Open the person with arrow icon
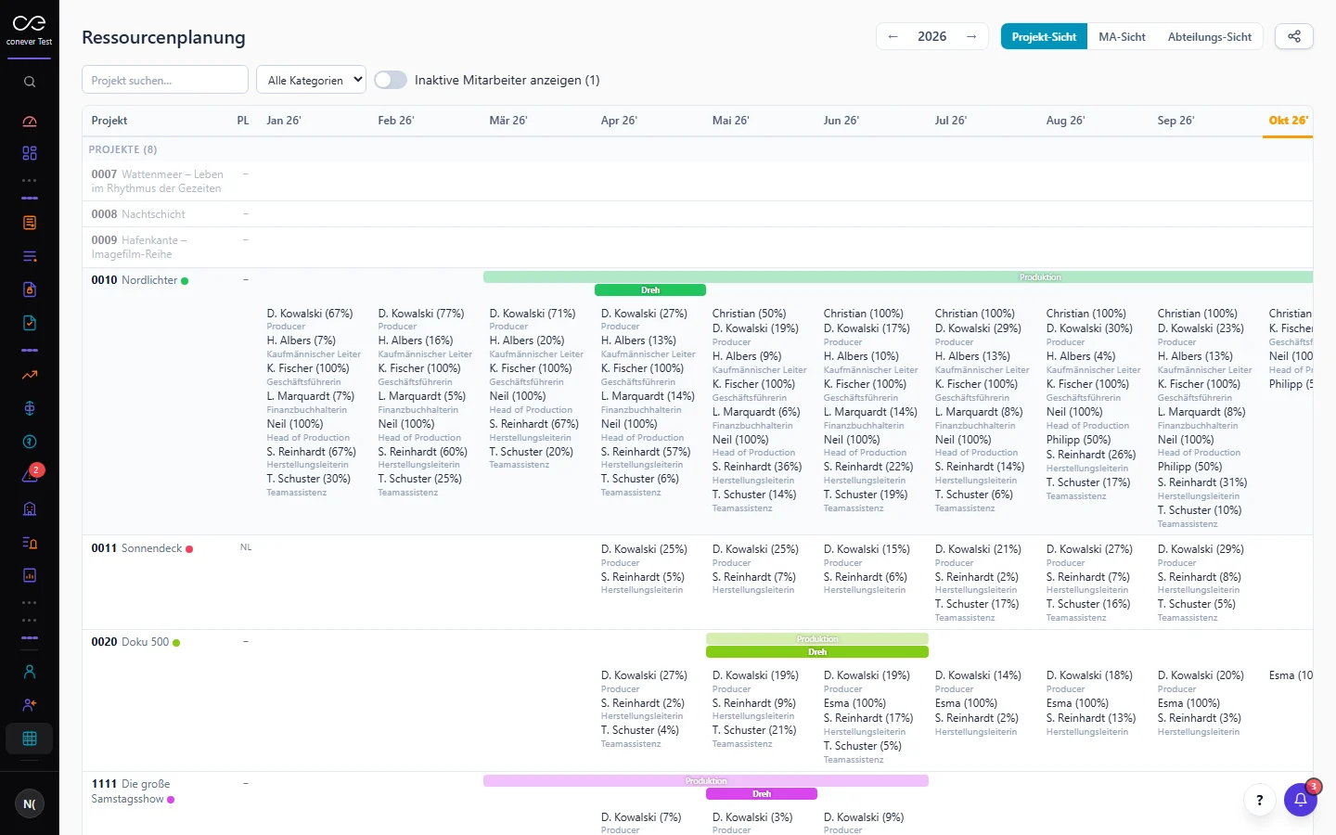 point(30,704)
